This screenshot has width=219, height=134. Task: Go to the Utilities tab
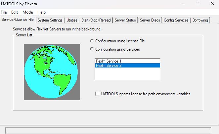pyautogui.click(x=72, y=20)
